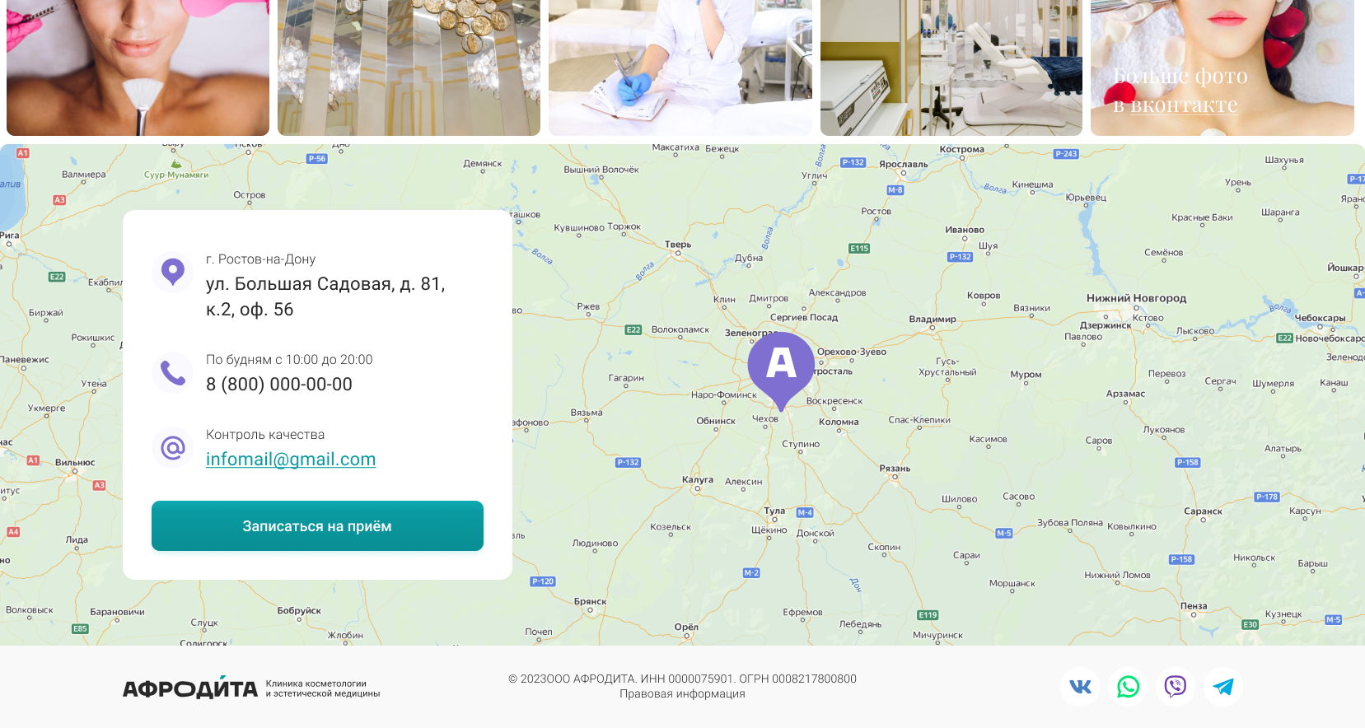This screenshot has height=728, width=1365.
Task: Open the treatment room chair photo
Action: point(951,68)
